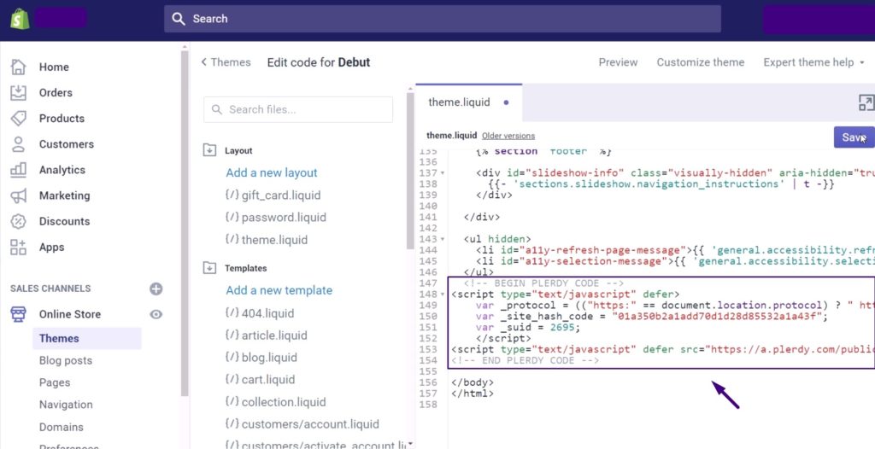Expand the code editor to fullscreen

pyautogui.click(x=866, y=102)
